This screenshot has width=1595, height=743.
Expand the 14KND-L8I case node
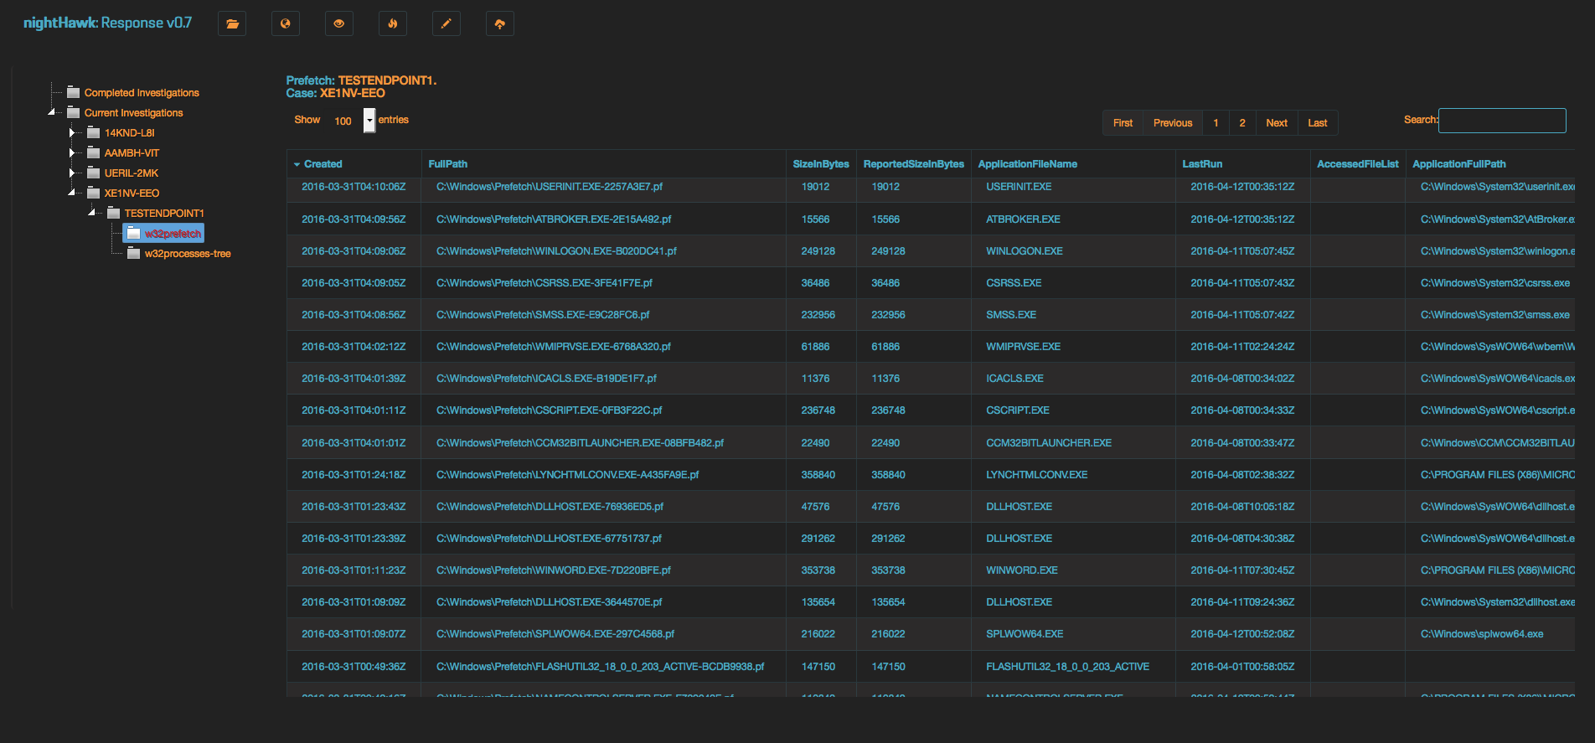coord(72,132)
